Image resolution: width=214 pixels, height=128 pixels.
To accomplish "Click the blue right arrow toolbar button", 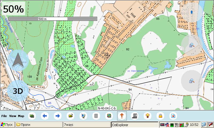I will 58,116.
